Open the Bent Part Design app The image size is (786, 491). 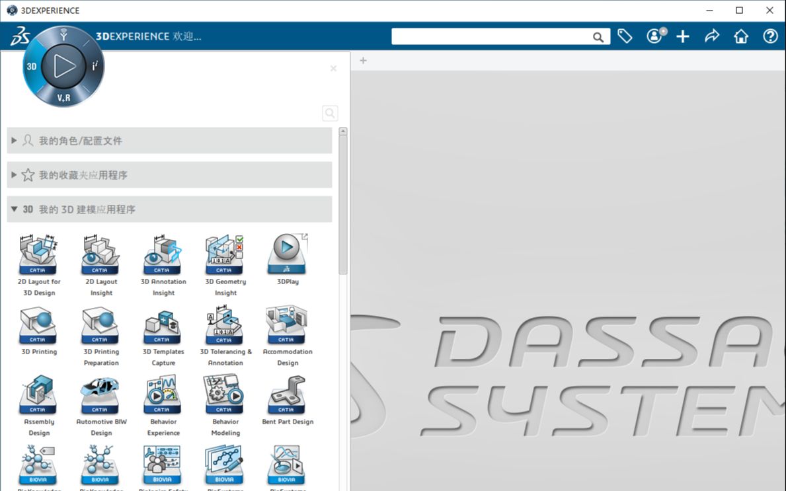[x=288, y=400]
